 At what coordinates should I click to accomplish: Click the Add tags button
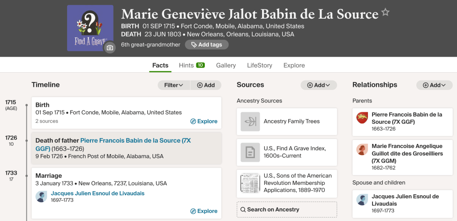click(207, 45)
